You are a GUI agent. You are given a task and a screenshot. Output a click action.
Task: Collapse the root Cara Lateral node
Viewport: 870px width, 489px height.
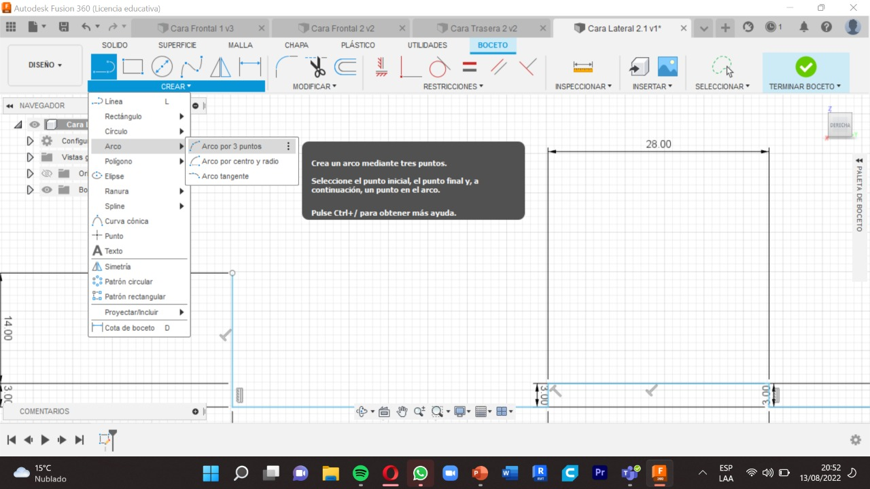(x=18, y=124)
